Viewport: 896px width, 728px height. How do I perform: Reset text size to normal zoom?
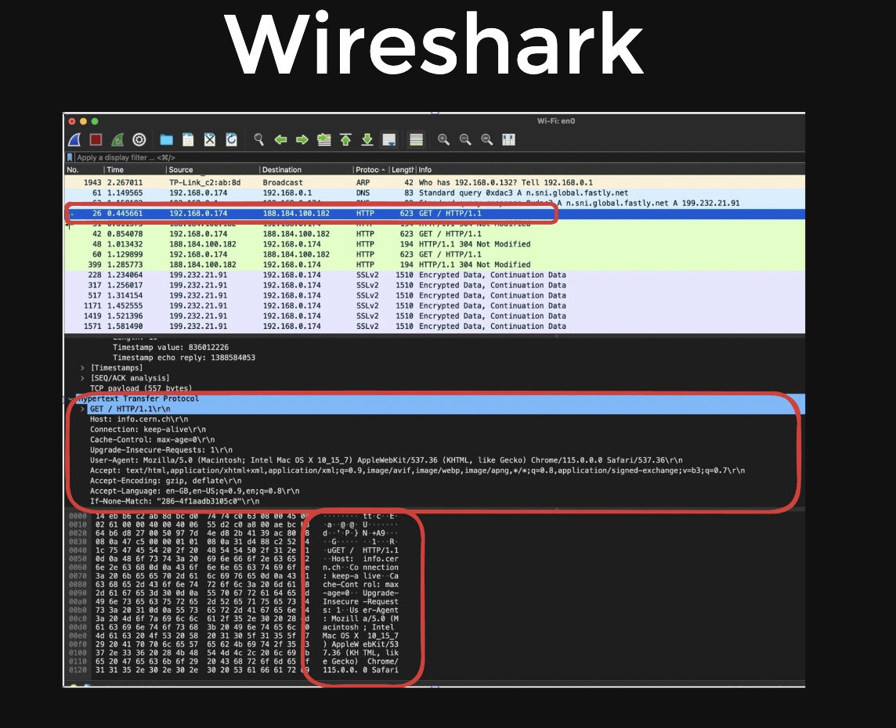click(x=487, y=140)
